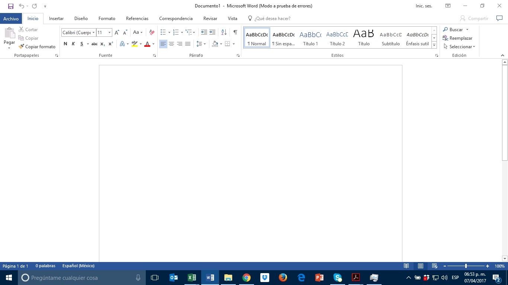Open the Párrafo dialog launcher
Screen dimensions: 508x285
[x=238, y=55]
